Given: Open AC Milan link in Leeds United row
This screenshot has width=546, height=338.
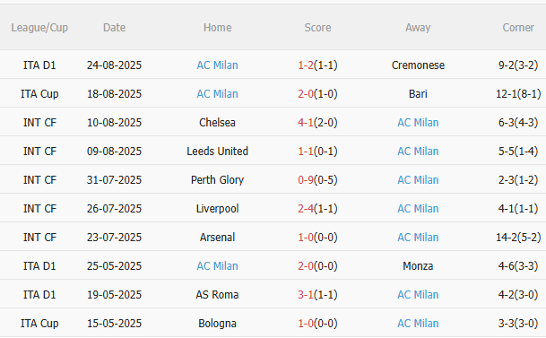Looking at the screenshot, I should pyautogui.click(x=418, y=152).
